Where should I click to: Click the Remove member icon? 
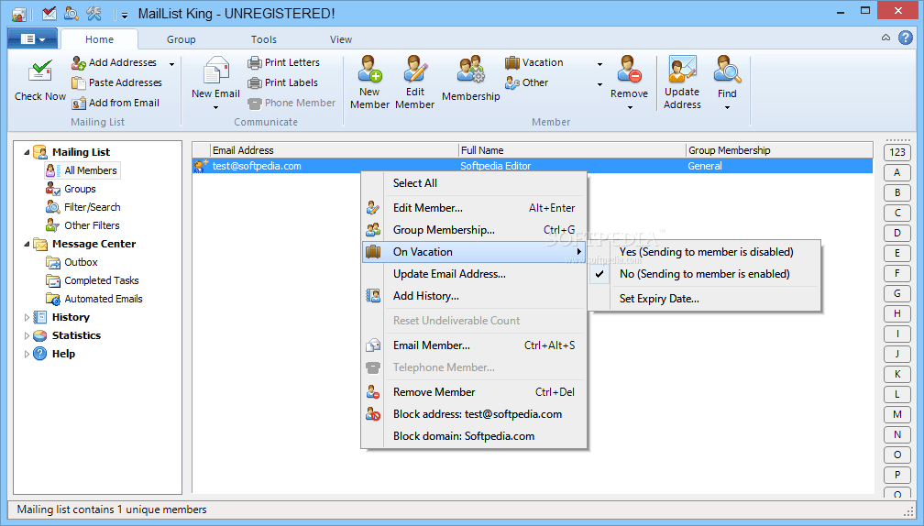(x=629, y=70)
